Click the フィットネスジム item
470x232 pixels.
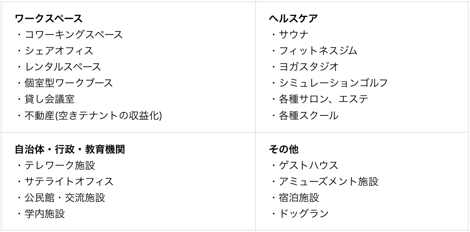[318, 51]
